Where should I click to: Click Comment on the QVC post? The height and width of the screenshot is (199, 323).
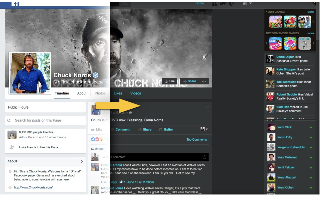pyautogui.click(x=120, y=130)
